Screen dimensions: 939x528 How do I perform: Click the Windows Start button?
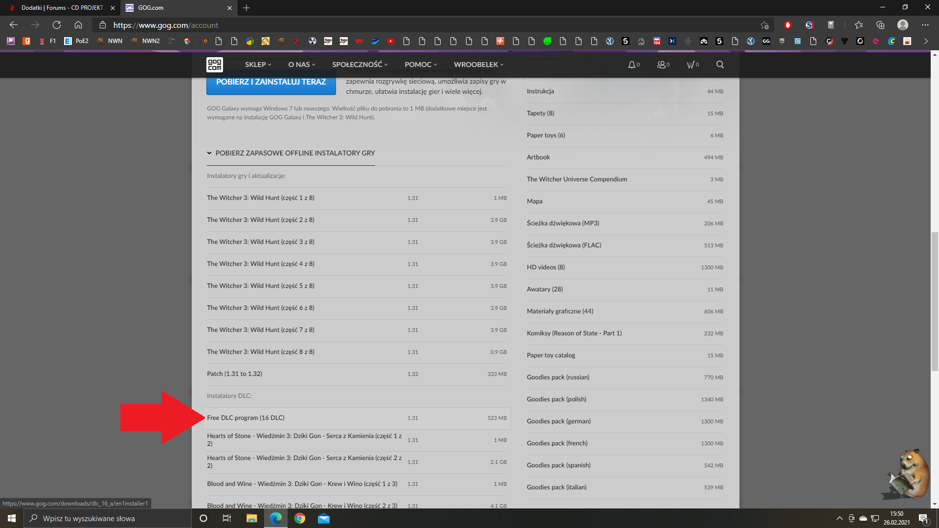click(x=12, y=518)
